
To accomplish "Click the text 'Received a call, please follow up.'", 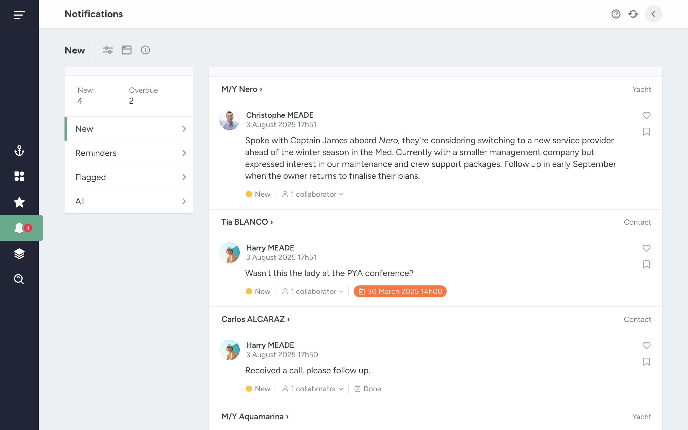I will click(x=308, y=371).
